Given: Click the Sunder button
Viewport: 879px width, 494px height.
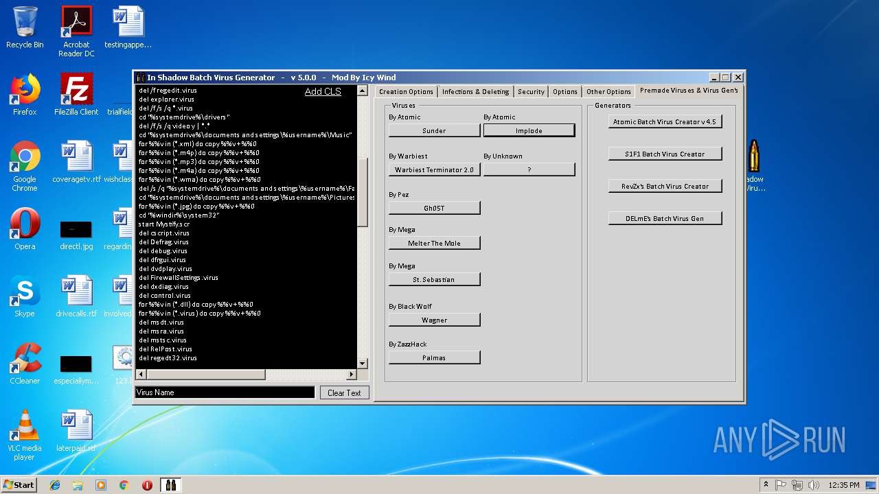Looking at the screenshot, I should click(434, 130).
